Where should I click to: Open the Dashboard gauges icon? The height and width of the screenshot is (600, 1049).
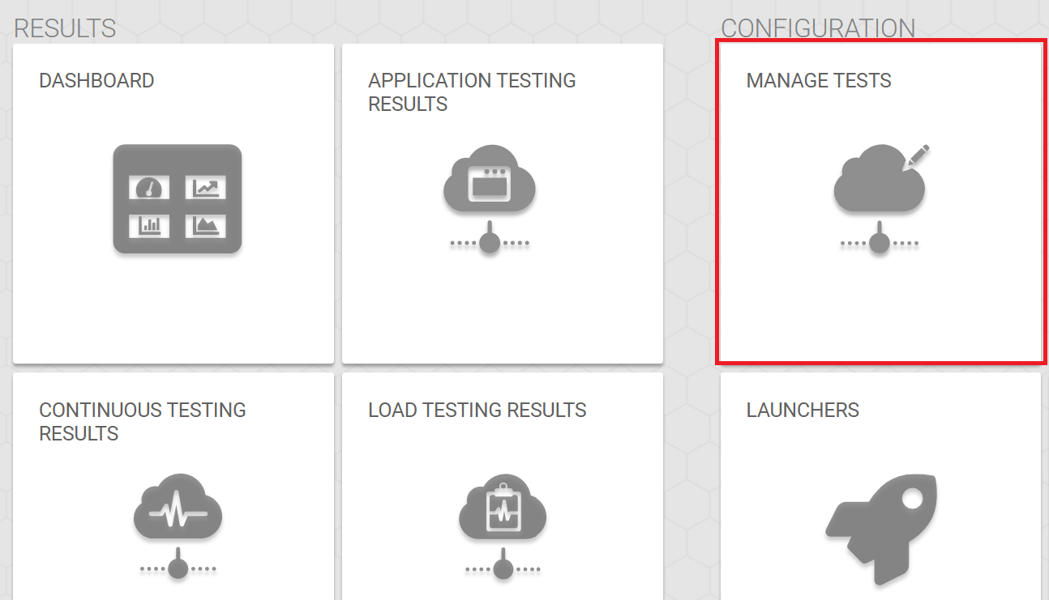(x=178, y=199)
